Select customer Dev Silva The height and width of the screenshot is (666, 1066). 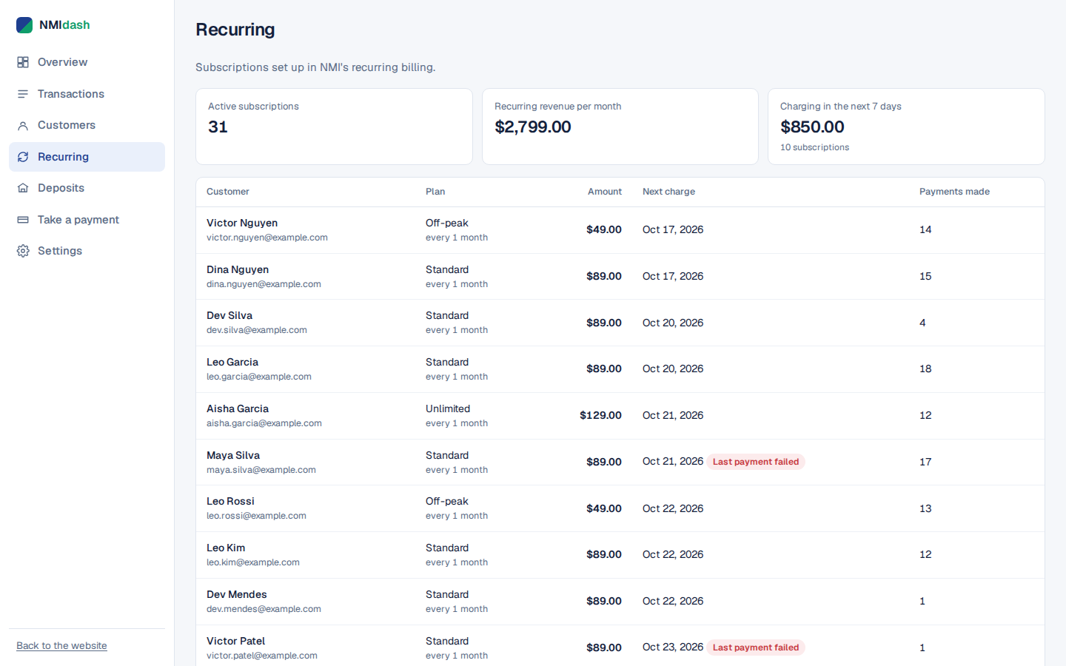coord(229,315)
